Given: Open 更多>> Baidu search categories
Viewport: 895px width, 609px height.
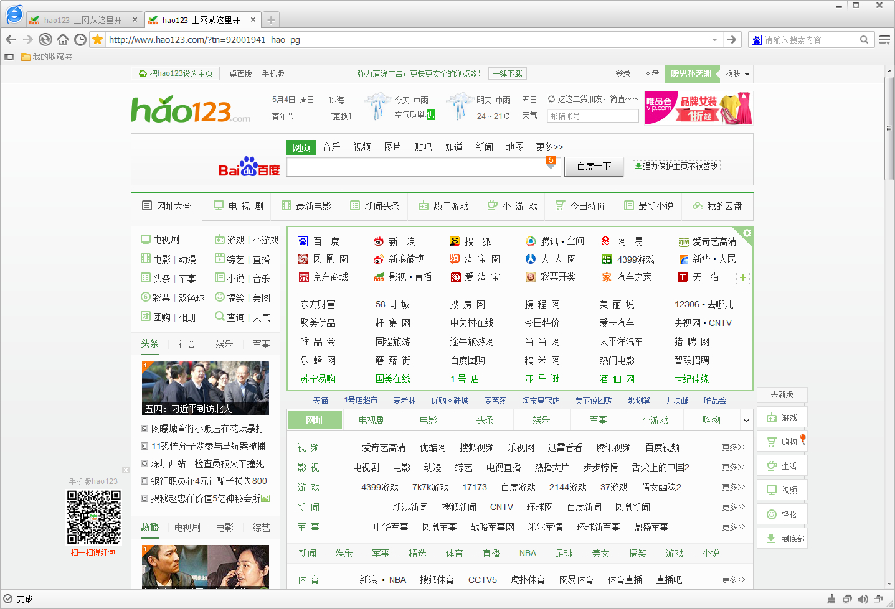Looking at the screenshot, I should click(x=549, y=147).
